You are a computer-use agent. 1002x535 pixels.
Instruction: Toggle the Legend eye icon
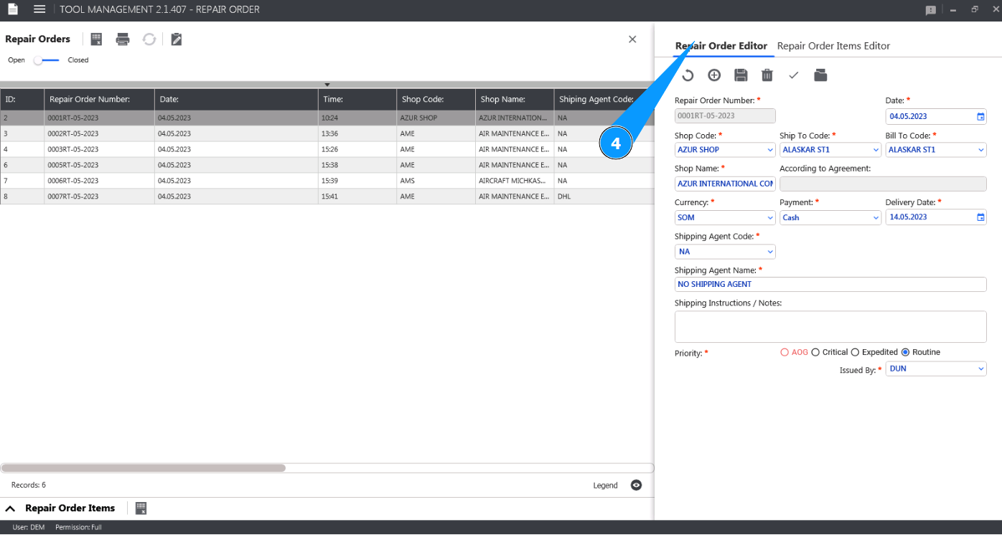(x=636, y=485)
